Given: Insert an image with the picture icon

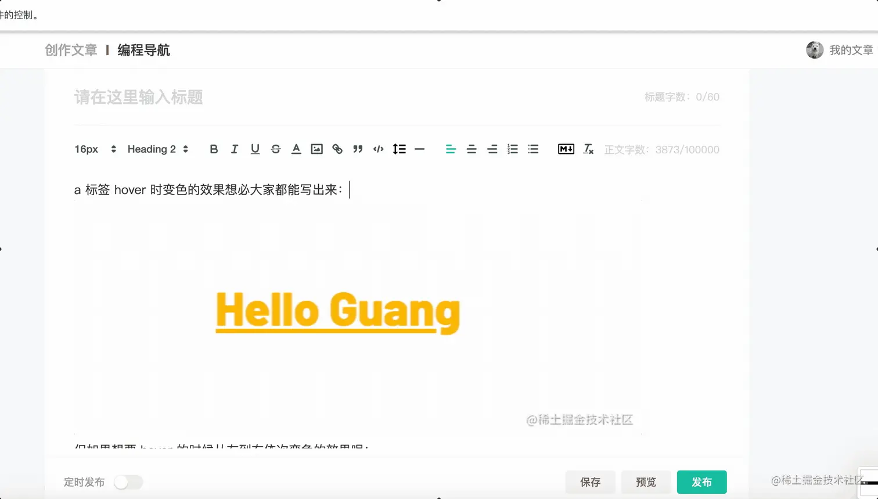Looking at the screenshot, I should click(x=316, y=149).
